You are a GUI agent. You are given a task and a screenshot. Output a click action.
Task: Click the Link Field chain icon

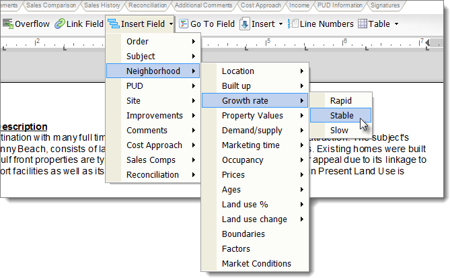coord(59,24)
